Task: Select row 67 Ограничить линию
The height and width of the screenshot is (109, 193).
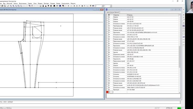Action: [144, 54]
